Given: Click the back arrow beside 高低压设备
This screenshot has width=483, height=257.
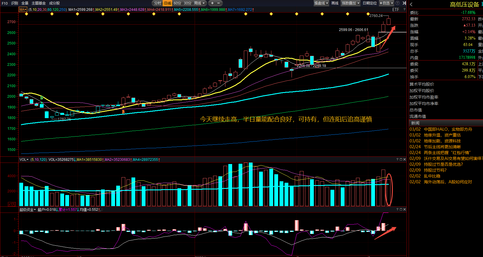Looking at the screenshot, I should [x=411, y=4].
